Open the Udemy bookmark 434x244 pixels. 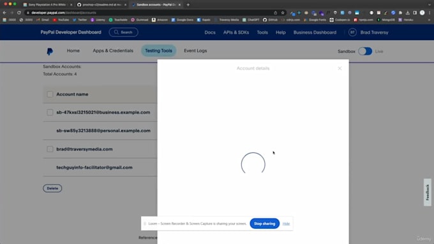98,20
